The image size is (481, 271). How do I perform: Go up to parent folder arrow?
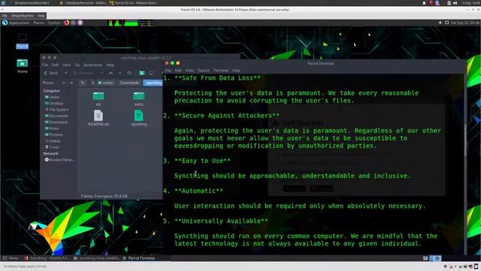pos(110,73)
